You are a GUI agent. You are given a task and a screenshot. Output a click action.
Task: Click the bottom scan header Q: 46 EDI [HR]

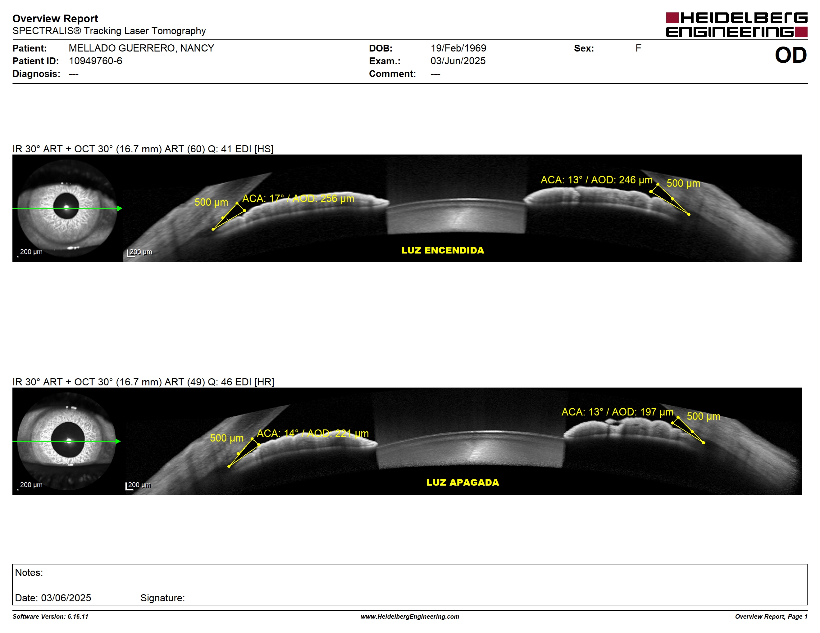pyautogui.click(x=241, y=382)
